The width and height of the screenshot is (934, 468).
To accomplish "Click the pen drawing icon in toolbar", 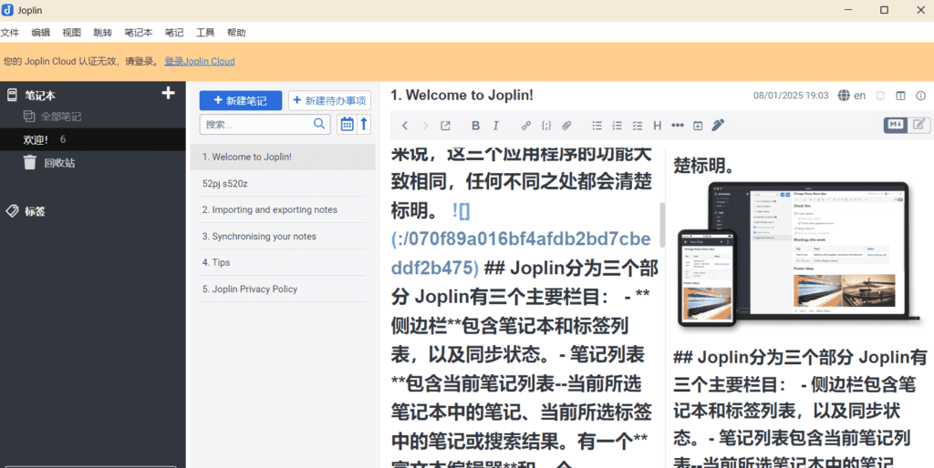I will (x=719, y=125).
